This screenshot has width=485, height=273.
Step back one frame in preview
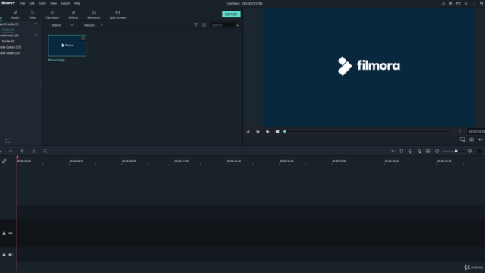248,132
